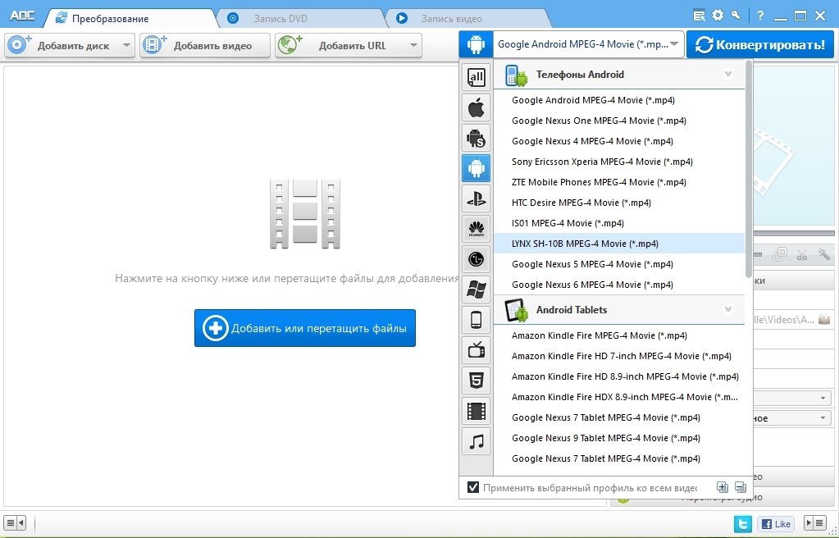Screen dimensions: 839x538
Task: Select HTC Desire MPEG-4 Movie profile
Action: pos(619,203)
